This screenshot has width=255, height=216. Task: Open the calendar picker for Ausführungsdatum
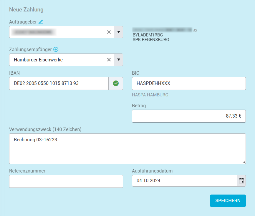(x=241, y=181)
